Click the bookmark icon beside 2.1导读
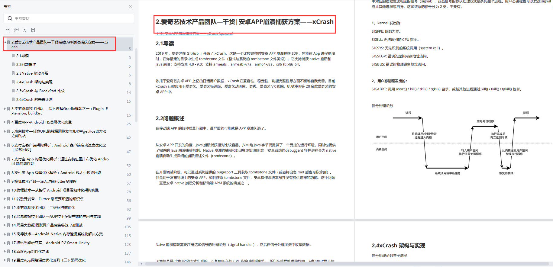 pyautogui.click(x=13, y=56)
